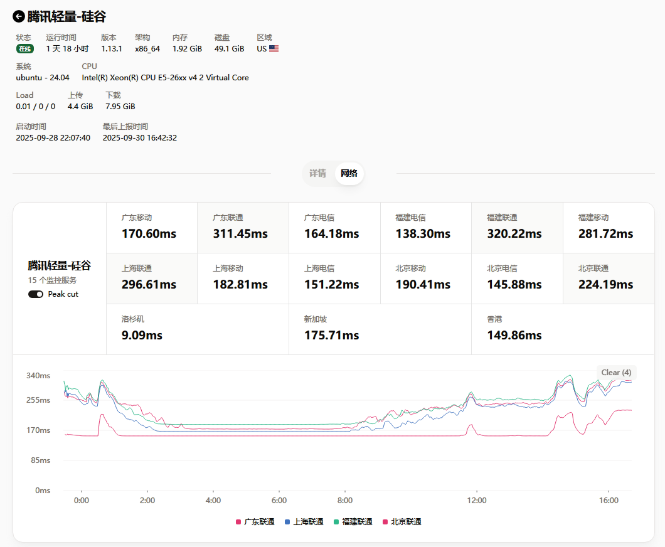
Task: Toggle the Peak cut switch
Action: [36, 294]
